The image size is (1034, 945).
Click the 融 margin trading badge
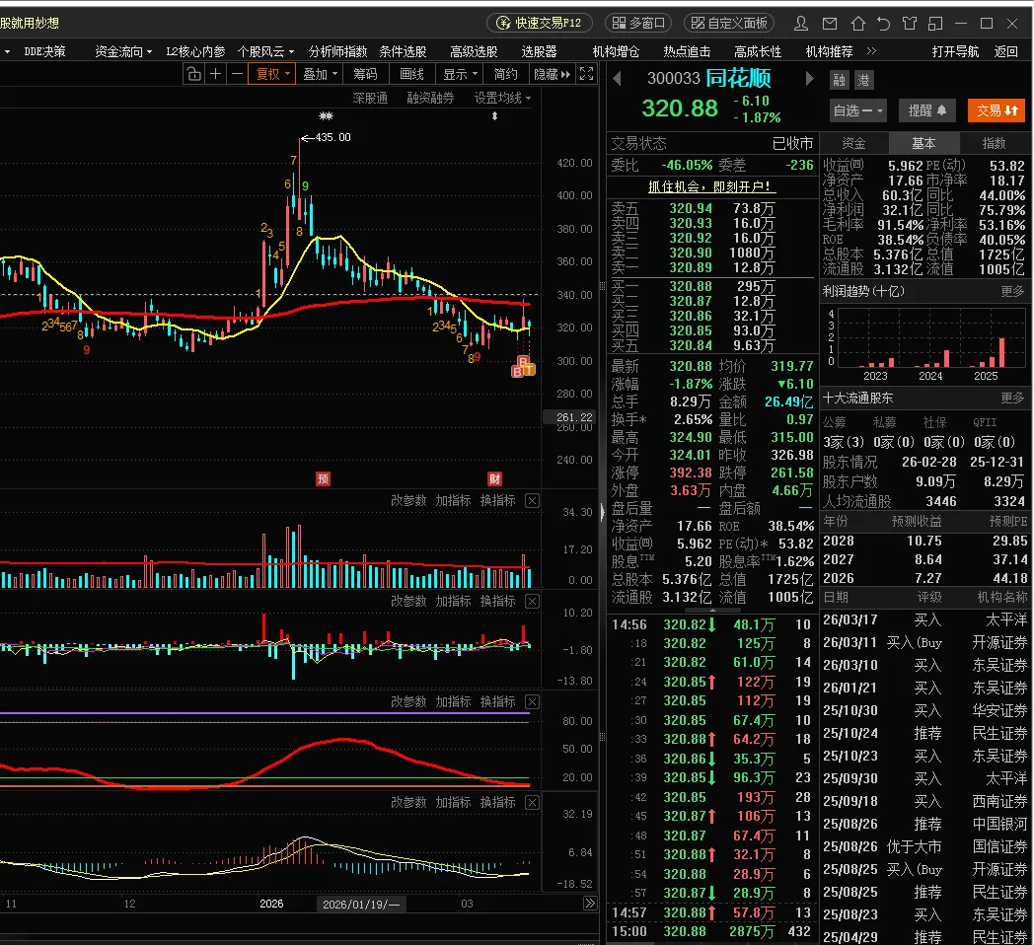839,81
